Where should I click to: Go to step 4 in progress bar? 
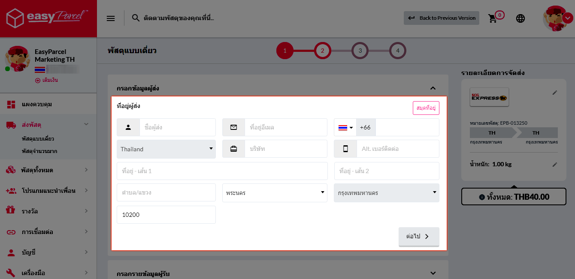pyautogui.click(x=398, y=51)
